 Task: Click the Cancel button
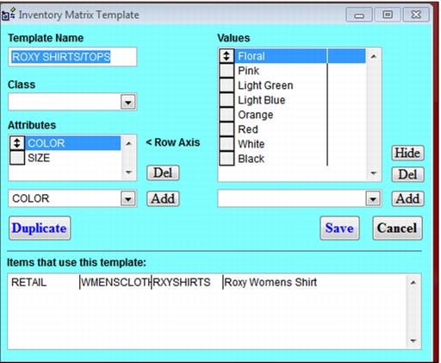click(397, 228)
